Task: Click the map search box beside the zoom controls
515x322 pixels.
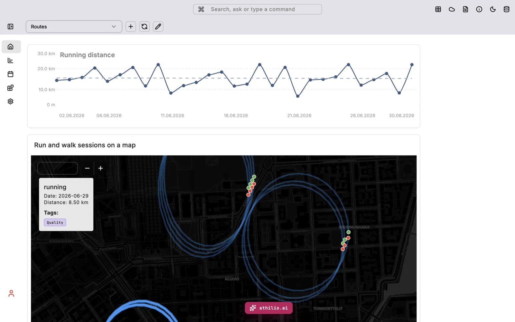Action: coord(58,168)
